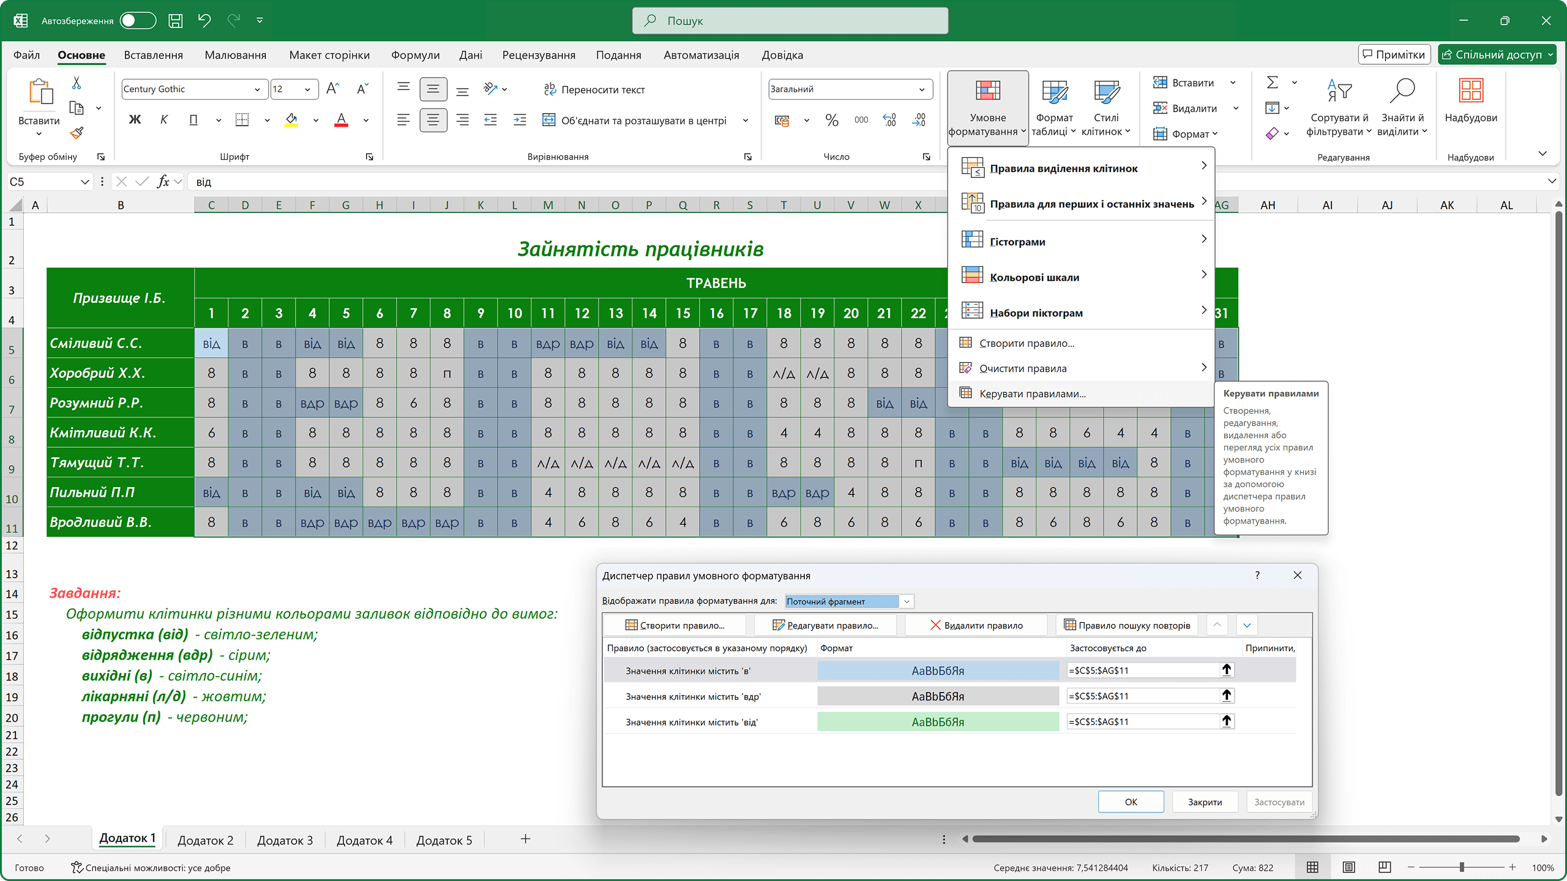
Task: Expand 'Поточний фрагмент' rules scope dropdown
Action: pyautogui.click(x=907, y=601)
